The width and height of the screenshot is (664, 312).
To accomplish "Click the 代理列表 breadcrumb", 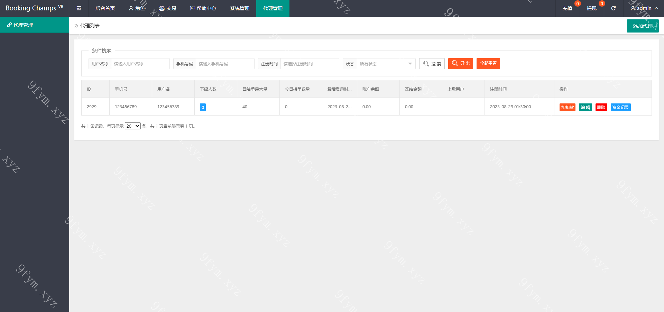I will (x=90, y=26).
